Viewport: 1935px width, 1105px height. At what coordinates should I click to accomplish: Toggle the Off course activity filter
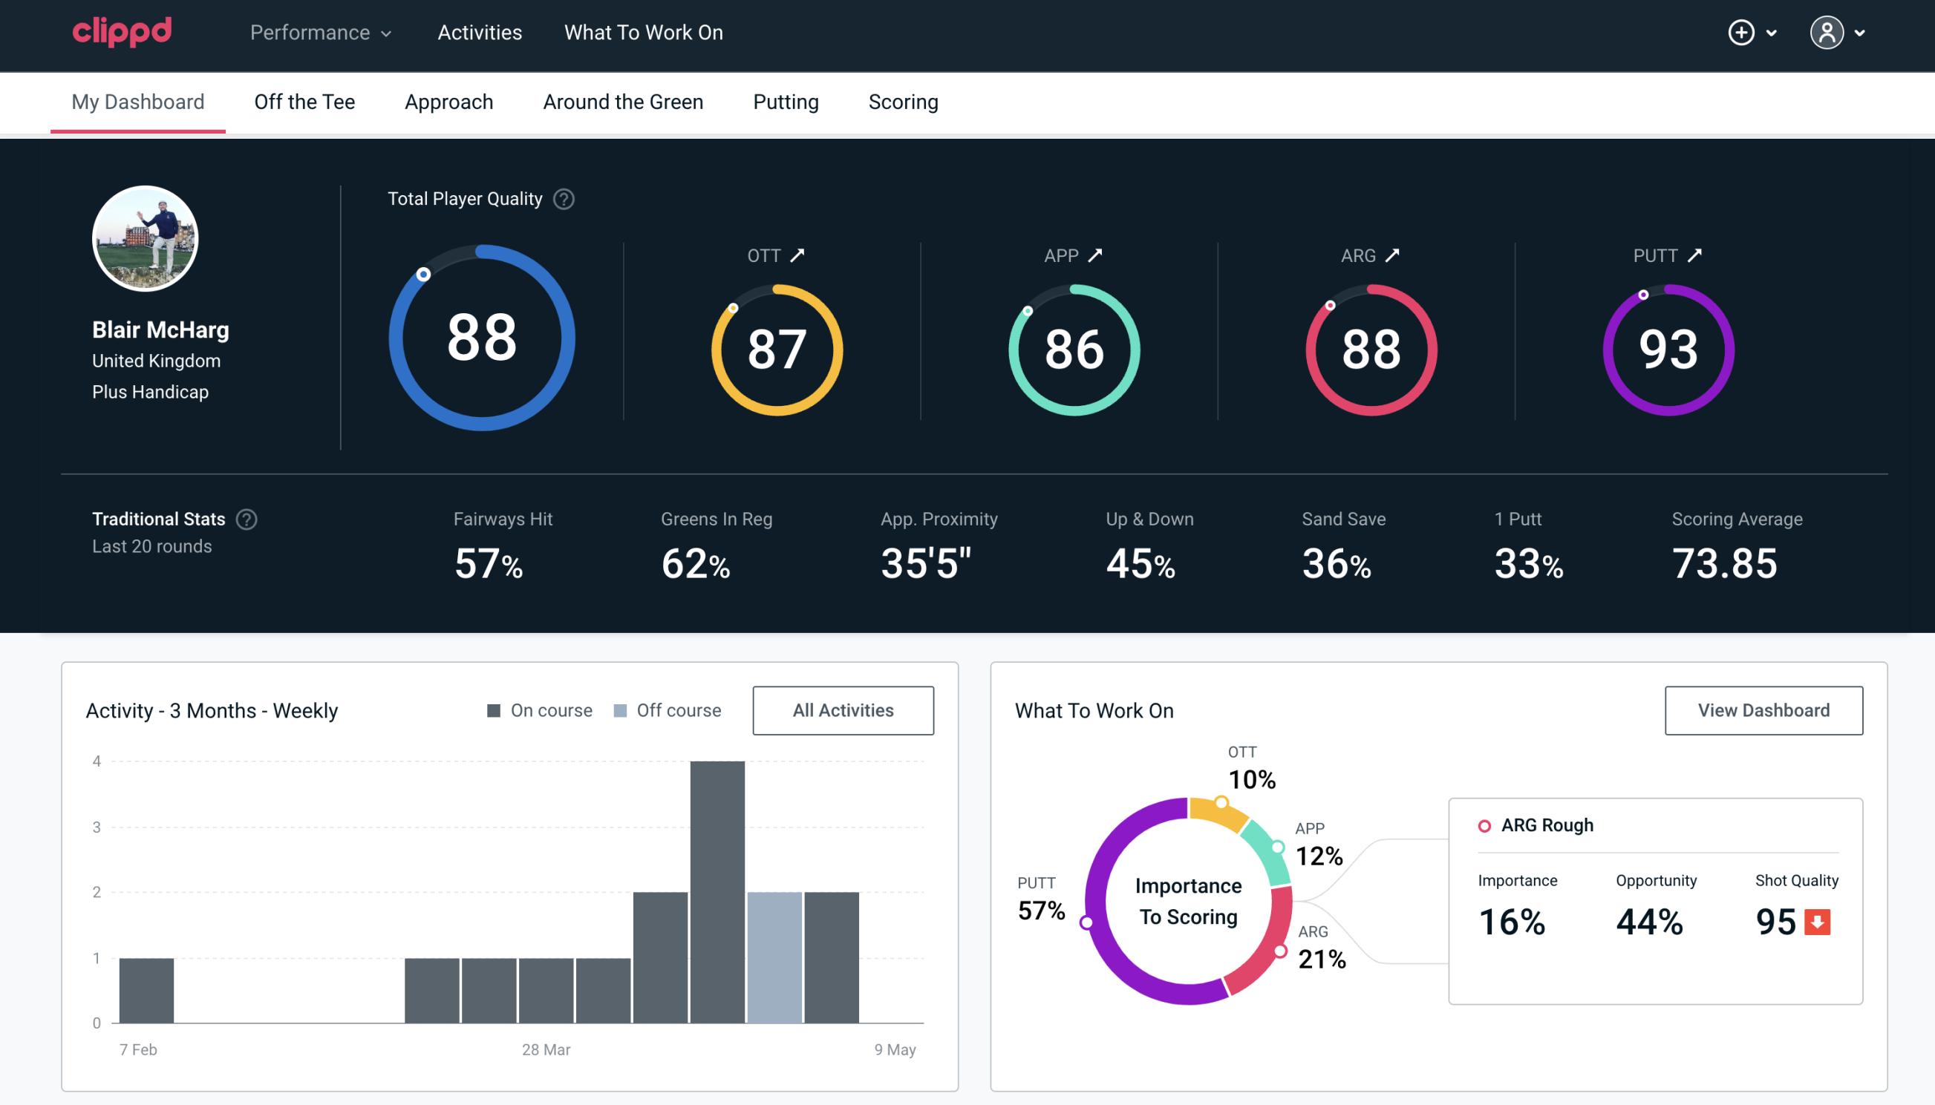click(x=666, y=710)
